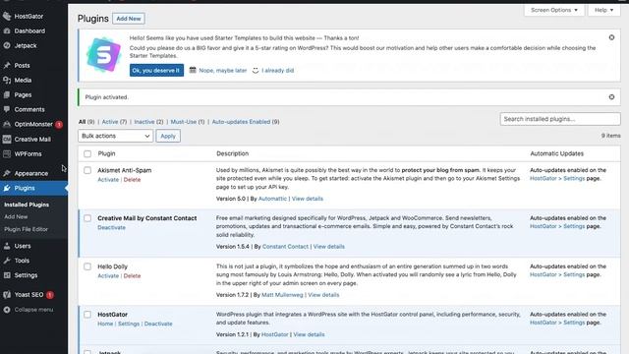View details for Creative Mail plugin
Viewport: 629px width, 354px height.
(328, 247)
